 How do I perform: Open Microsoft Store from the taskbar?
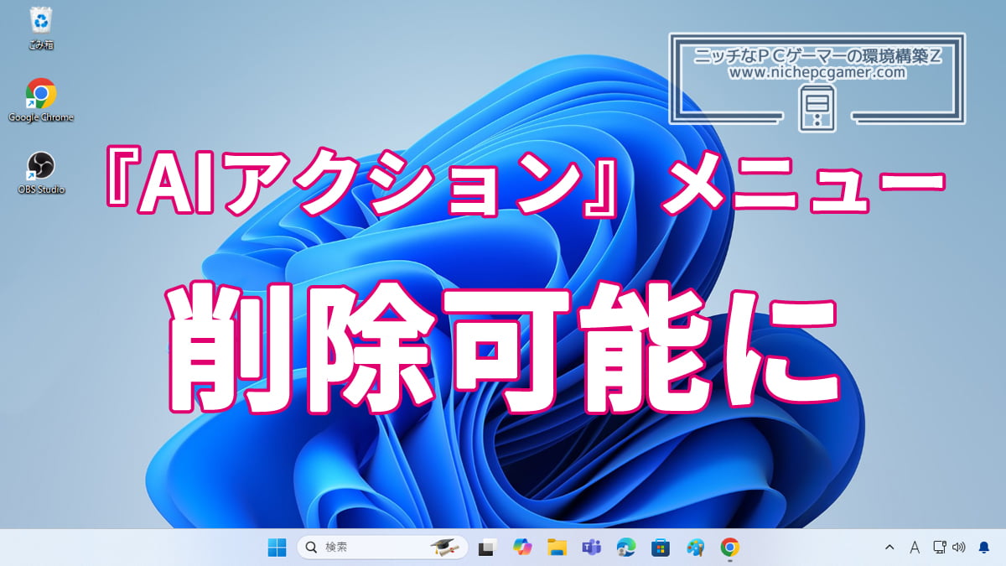pos(661,548)
